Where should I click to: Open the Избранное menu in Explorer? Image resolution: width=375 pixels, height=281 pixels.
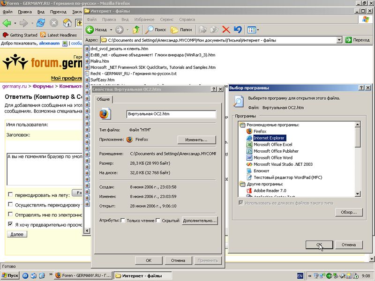click(x=144, y=19)
